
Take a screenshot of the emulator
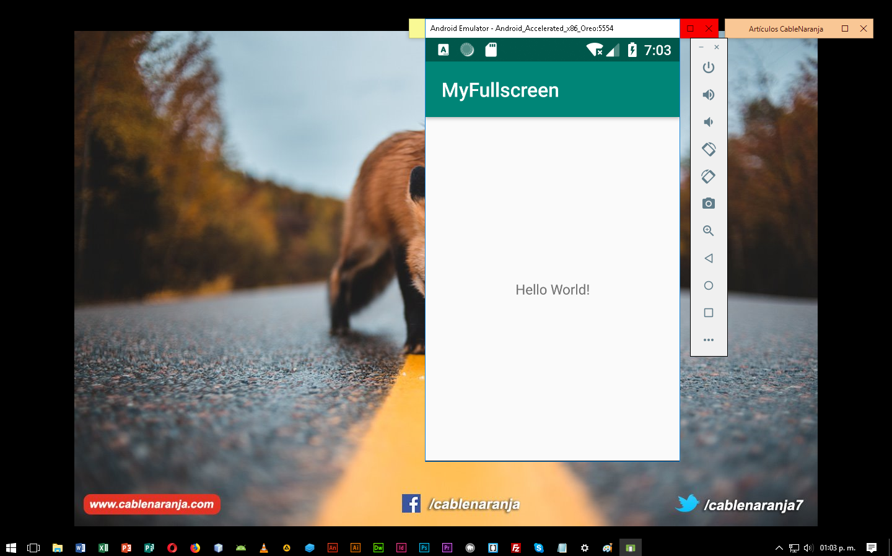coord(709,203)
